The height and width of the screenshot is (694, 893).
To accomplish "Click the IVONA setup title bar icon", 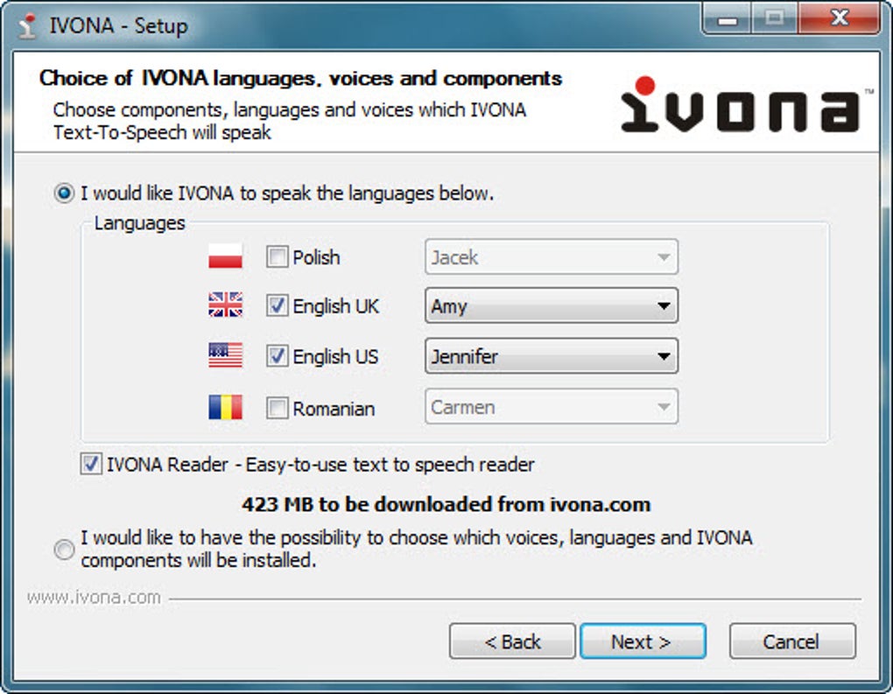I will pos(26,26).
